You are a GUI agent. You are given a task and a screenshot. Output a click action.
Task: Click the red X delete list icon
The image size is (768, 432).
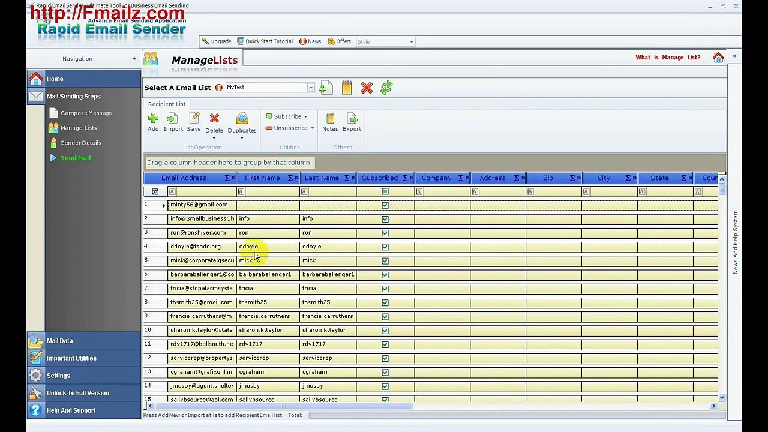[x=367, y=88]
